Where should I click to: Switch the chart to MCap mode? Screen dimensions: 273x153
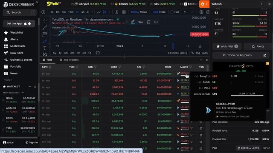point(143,12)
